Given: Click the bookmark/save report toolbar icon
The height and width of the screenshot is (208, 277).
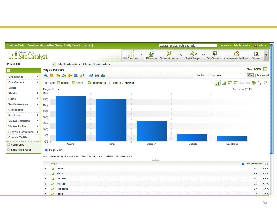Looking at the screenshot, I should 45,75.
